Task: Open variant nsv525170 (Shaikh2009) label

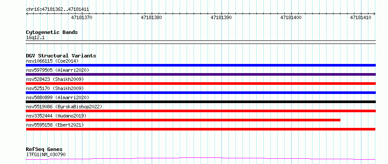Action: pos(55,88)
